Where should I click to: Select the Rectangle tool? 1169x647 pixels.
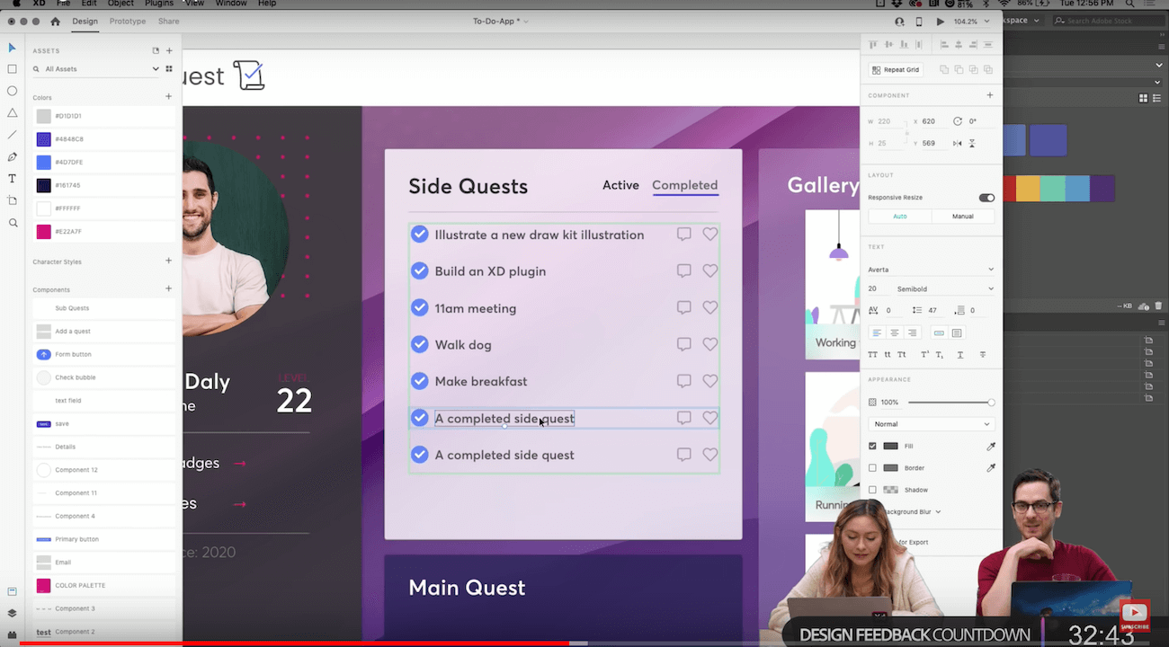[12, 69]
